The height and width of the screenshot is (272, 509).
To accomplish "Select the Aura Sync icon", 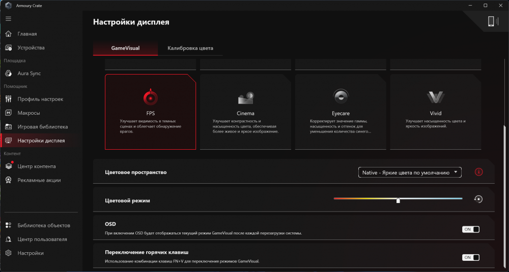I will coord(8,74).
